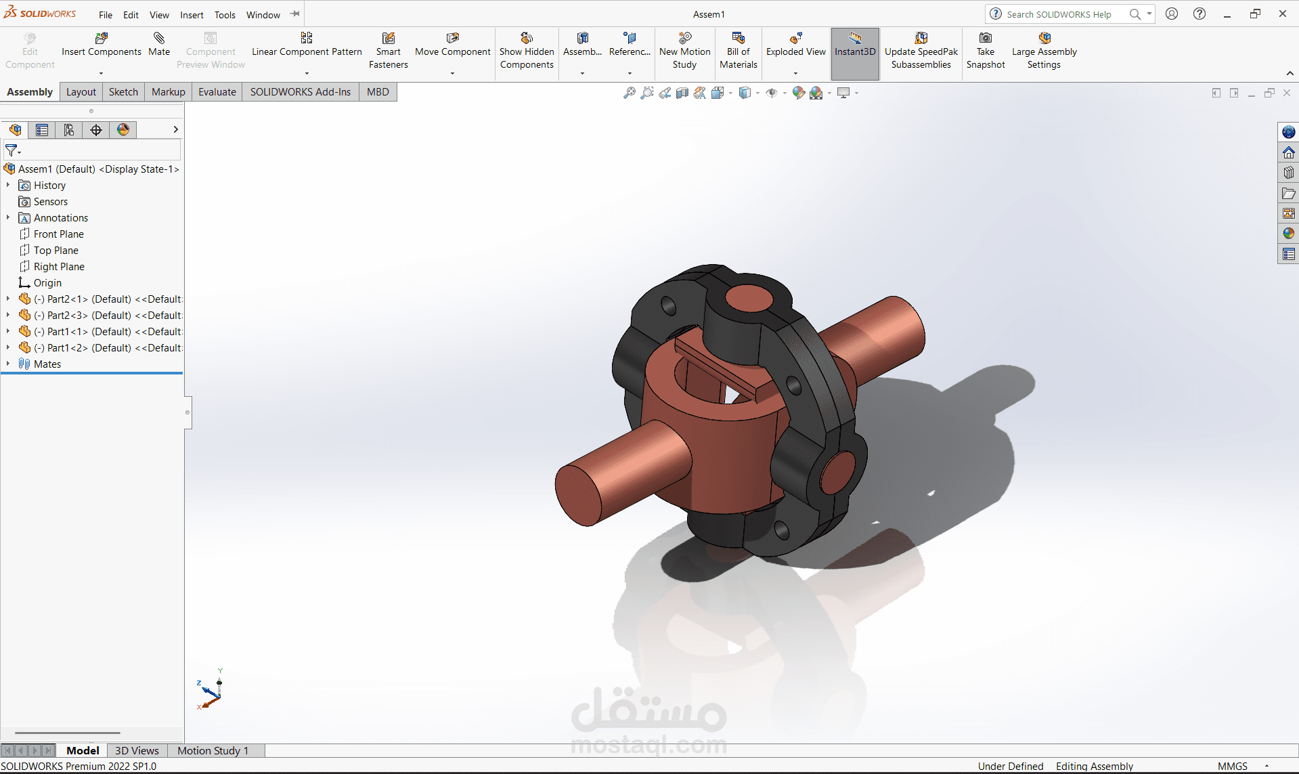Open SOLIDWORKS Resources in task pane
The width and height of the screenshot is (1299, 774).
1289,152
